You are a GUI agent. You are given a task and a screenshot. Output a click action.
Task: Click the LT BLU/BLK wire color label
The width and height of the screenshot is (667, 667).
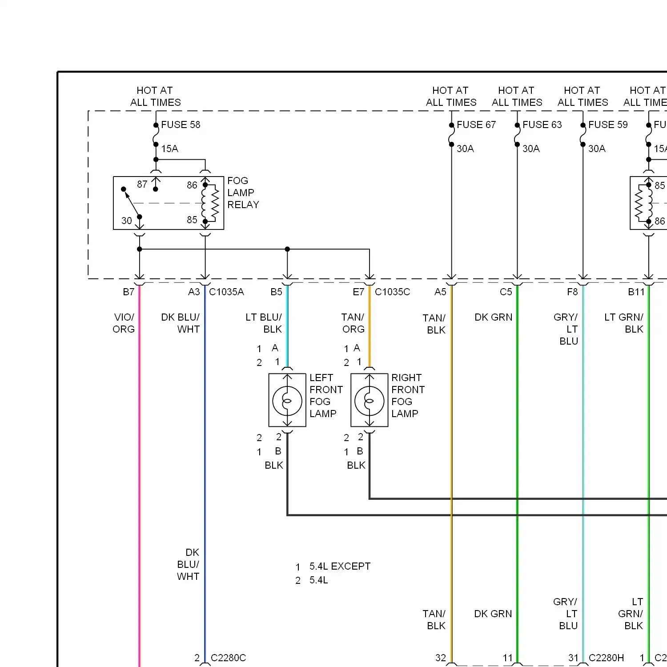264,323
